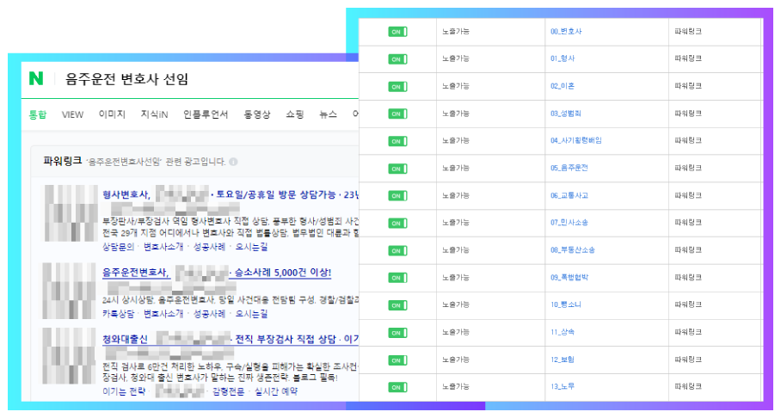This screenshot has height=418, width=781.
Task: Toggle the 03_성범죄 row ON switch
Action: 397,114
